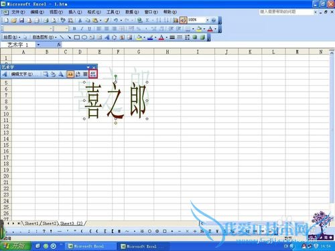The height and width of the screenshot is (251, 335).
Task: Open the 文件 File menu
Action: click(18, 12)
